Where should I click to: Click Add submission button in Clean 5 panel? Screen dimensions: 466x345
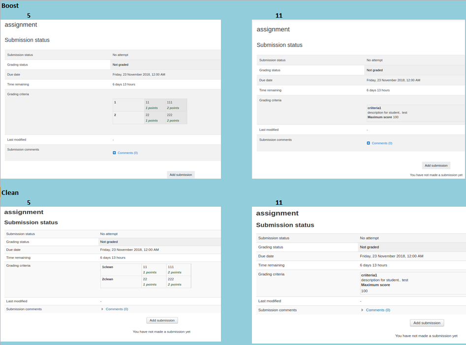(162, 320)
